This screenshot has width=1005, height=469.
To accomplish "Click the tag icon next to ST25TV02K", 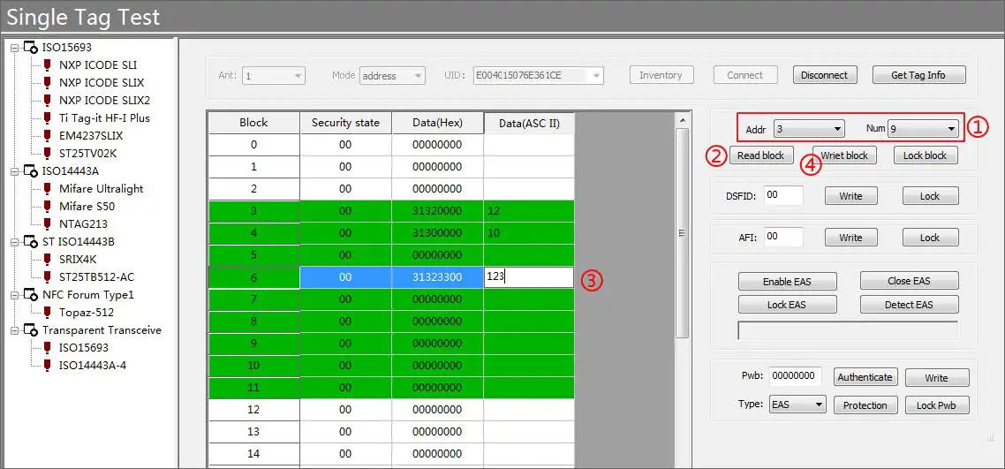I will pyautogui.click(x=48, y=154).
